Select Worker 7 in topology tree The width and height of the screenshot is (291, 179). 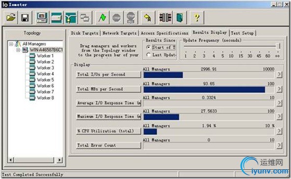46,92
